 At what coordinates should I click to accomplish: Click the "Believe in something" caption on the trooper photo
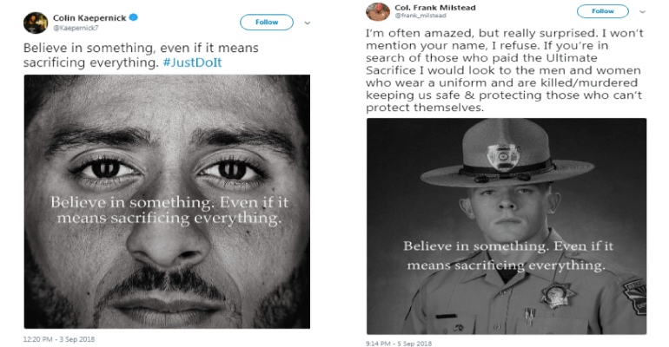pyautogui.click(x=504, y=255)
